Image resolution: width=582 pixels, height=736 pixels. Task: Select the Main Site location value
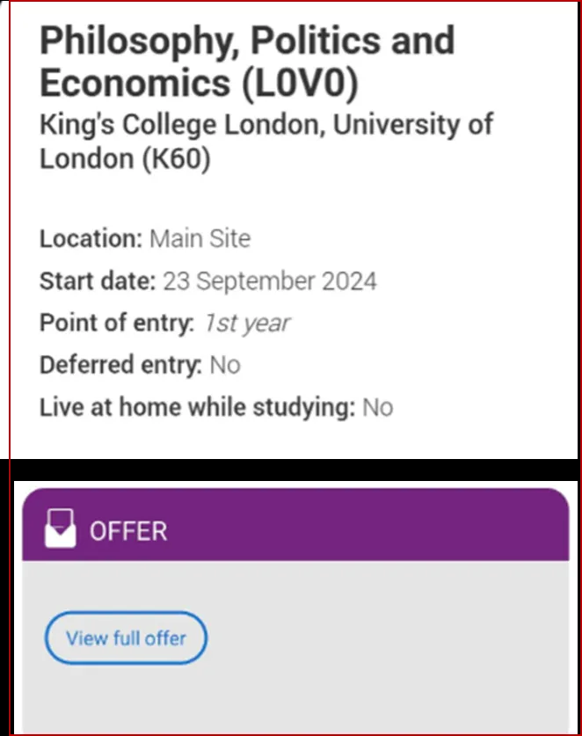[200, 238]
